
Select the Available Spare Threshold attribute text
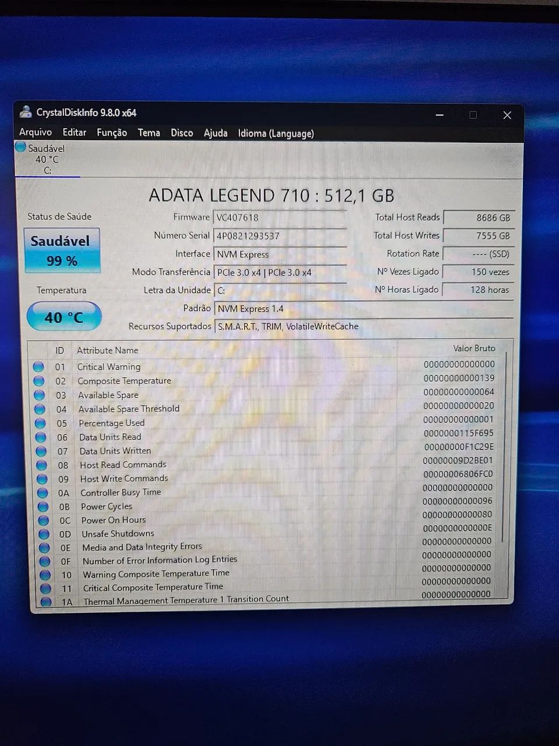[129, 409]
